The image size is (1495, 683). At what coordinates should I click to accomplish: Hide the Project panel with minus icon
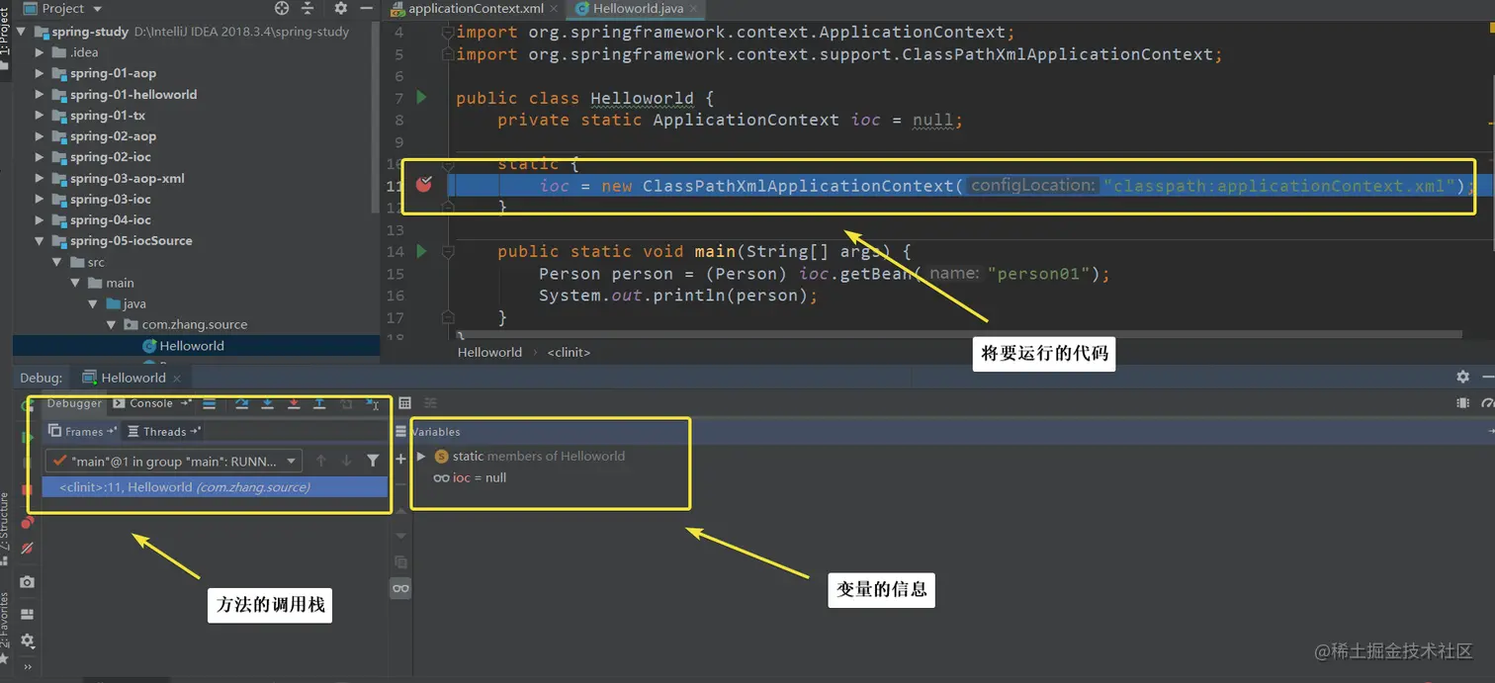pos(366,8)
